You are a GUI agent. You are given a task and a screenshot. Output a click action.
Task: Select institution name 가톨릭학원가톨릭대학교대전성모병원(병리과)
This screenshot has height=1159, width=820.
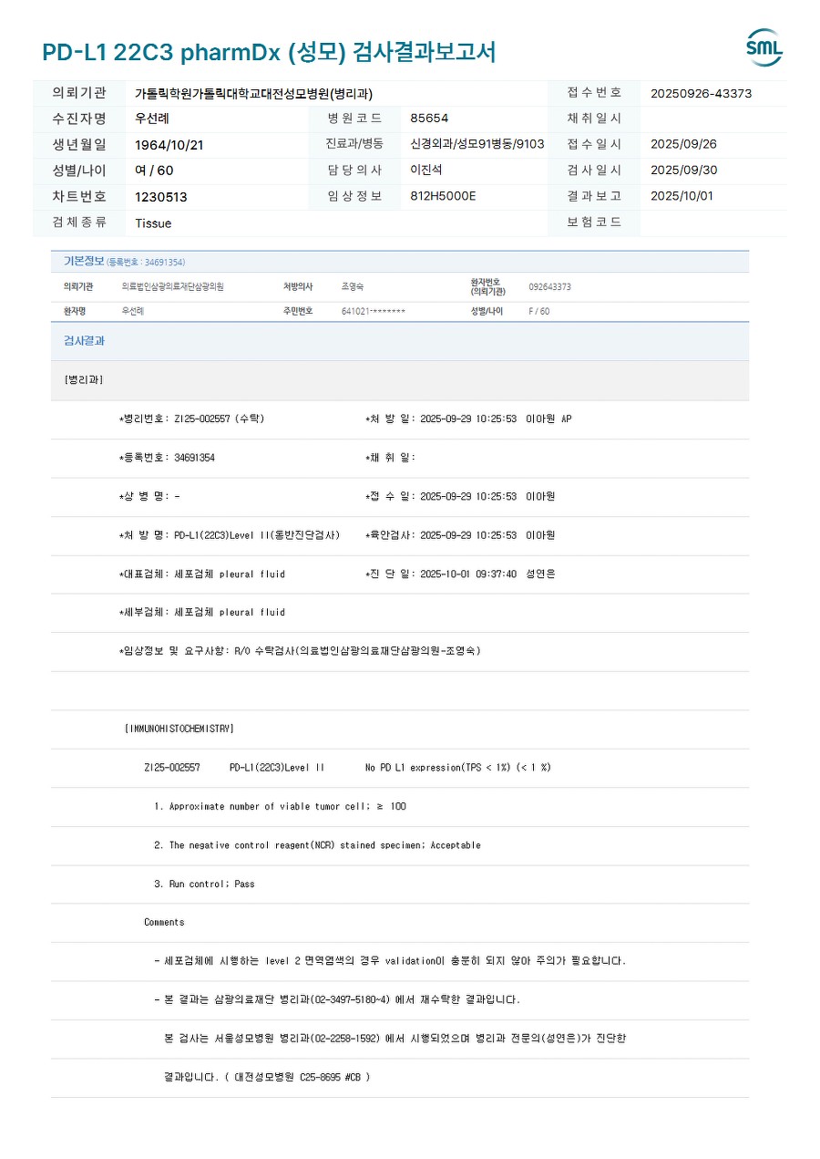(253, 94)
